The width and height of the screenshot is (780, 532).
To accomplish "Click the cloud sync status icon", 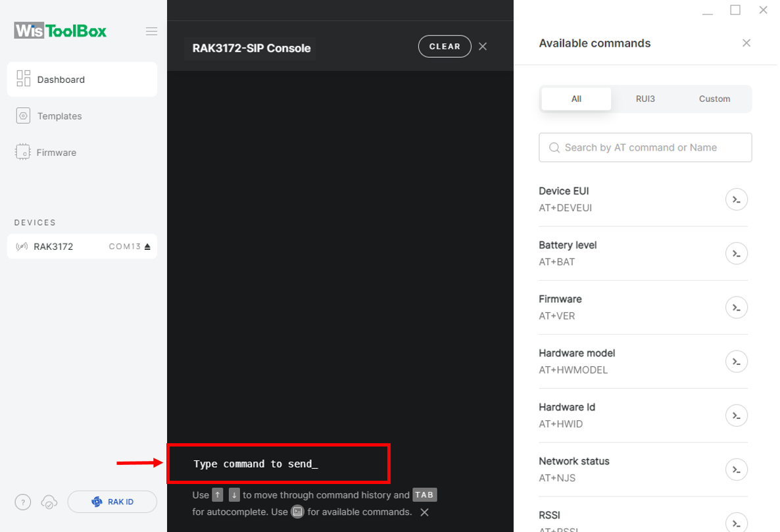I will point(49,502).
